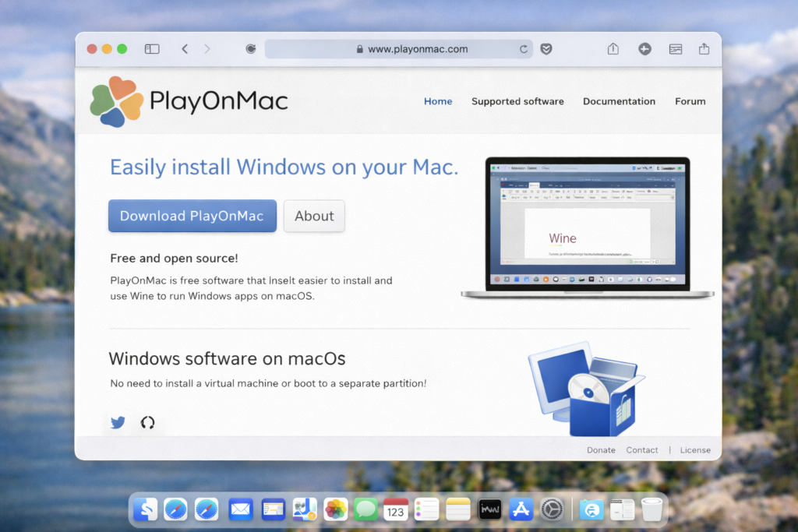Click the Download PlayOnMac button
The image size is (798, 532).
click(x=192, y=216)
